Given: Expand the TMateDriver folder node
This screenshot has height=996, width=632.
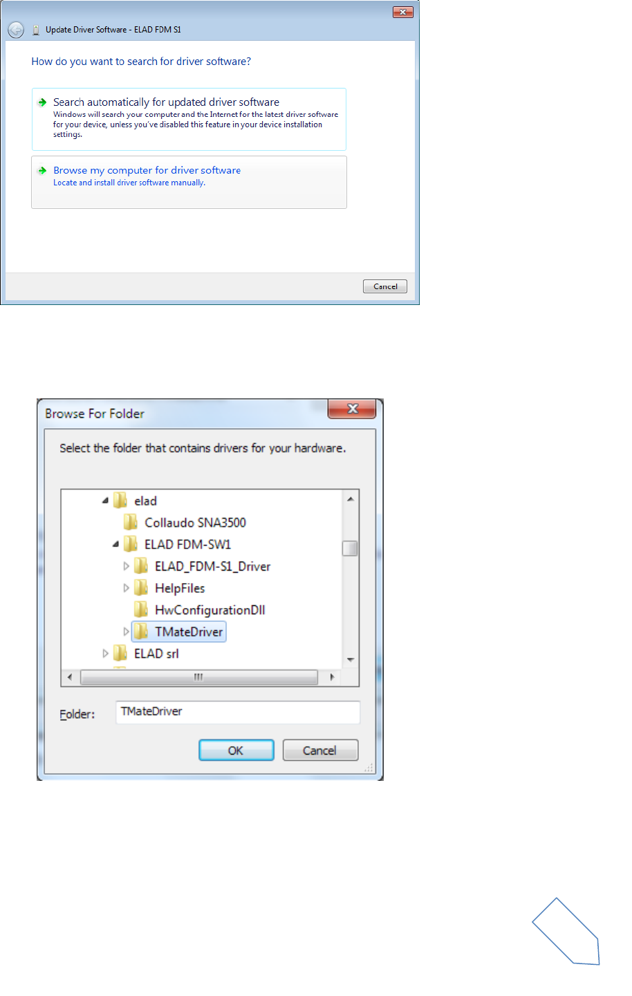Looking at the screenshot, I should tap(126, 631).
